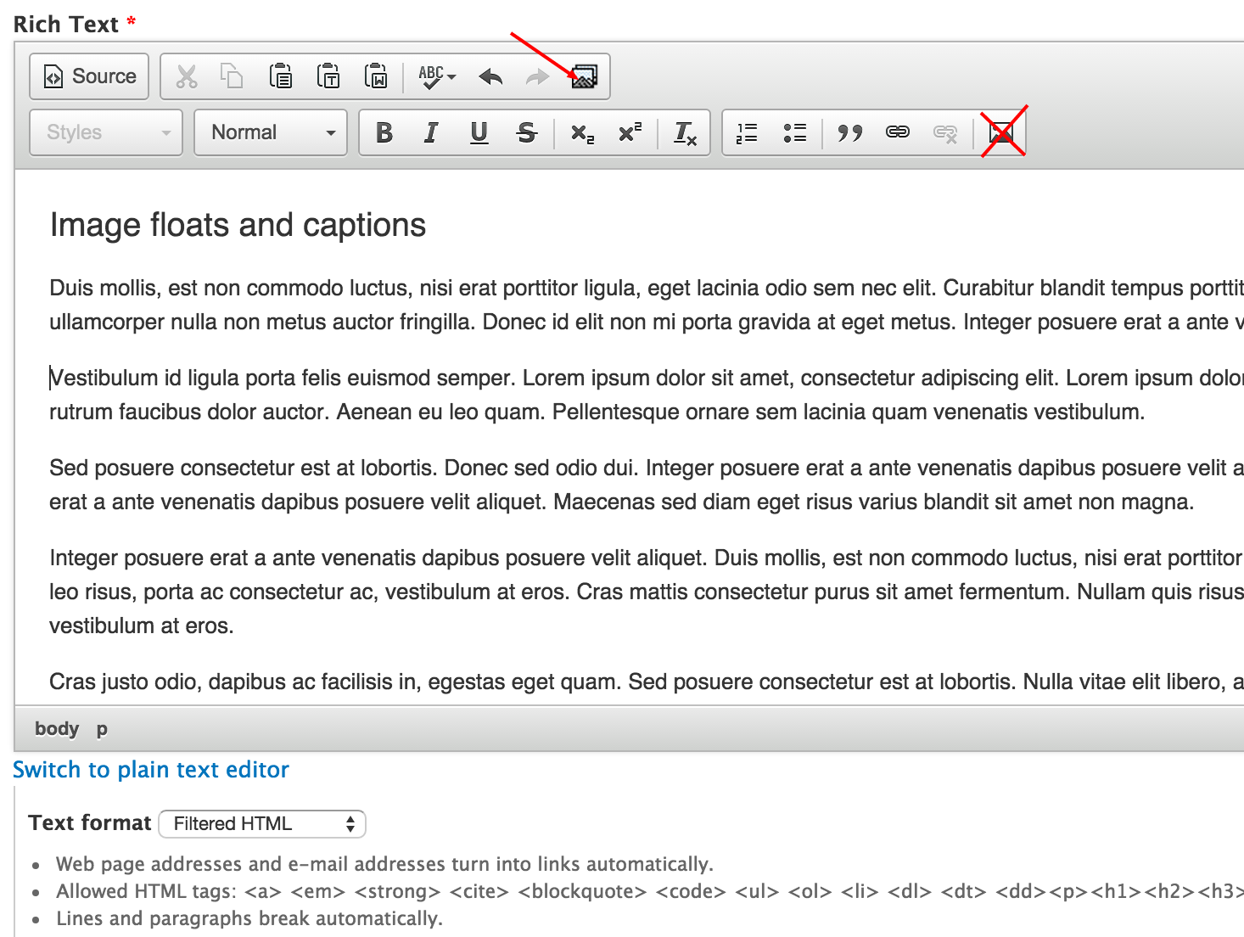Click paragraph starting 'Sed posuere consectetur'
The height and width of the screenshot is (937, 1244).
tap(647, 485)
